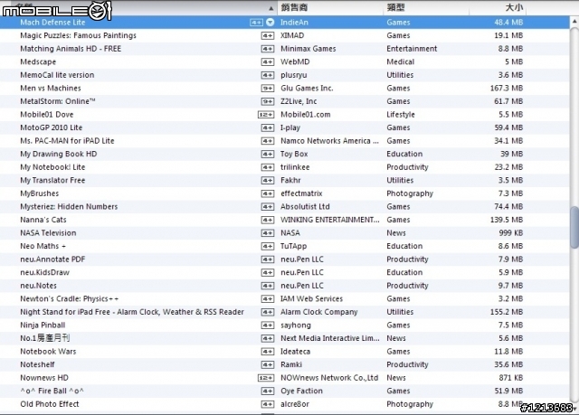Sort by the 類型 column header
The image size is (579, 415).
pos(396,7)
